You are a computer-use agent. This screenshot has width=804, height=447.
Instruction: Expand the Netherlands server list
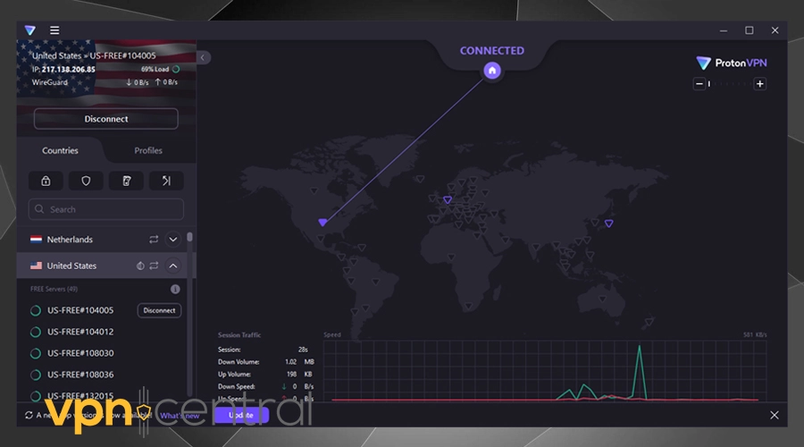tap(173, 240)
